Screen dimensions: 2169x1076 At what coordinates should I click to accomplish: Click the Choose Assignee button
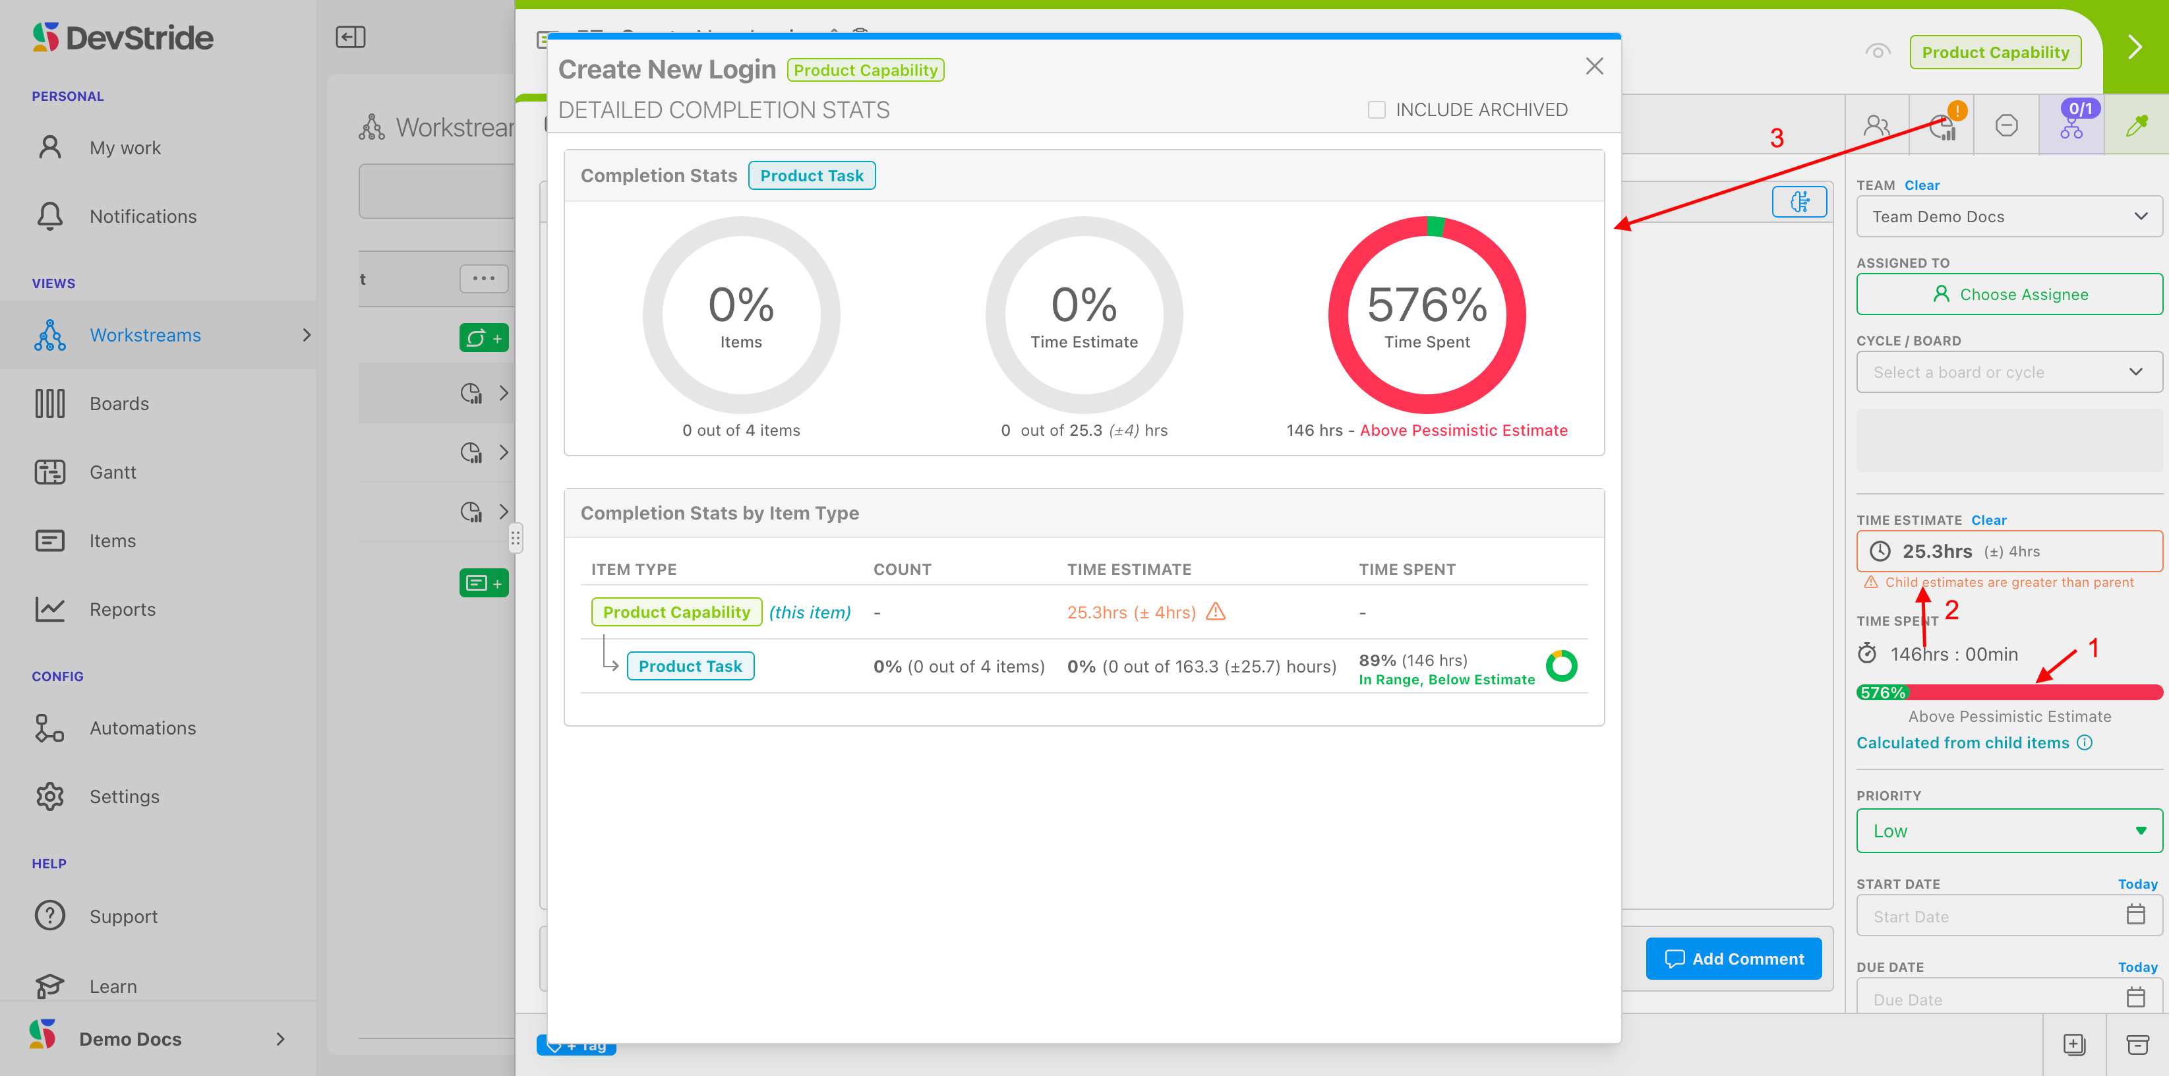2008,294
